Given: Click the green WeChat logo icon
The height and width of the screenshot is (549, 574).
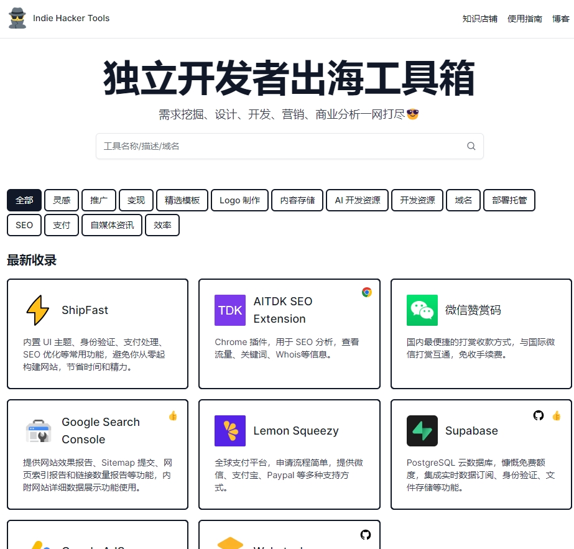Looking at the screenshot, I should [x=422, y=310].
